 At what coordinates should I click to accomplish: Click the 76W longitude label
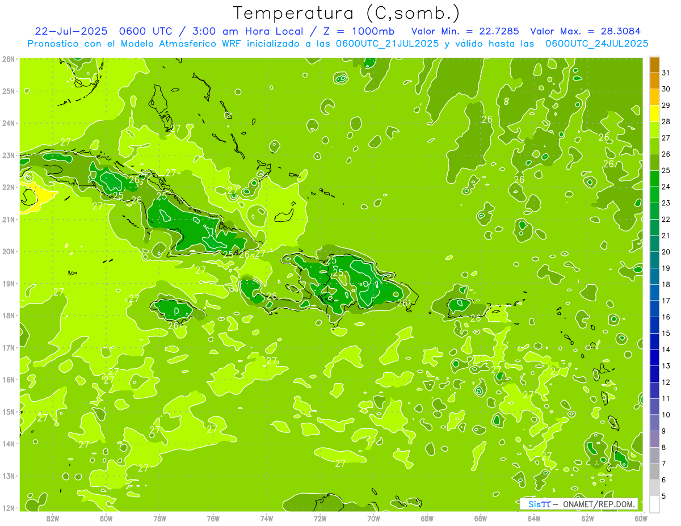[213, 518]
